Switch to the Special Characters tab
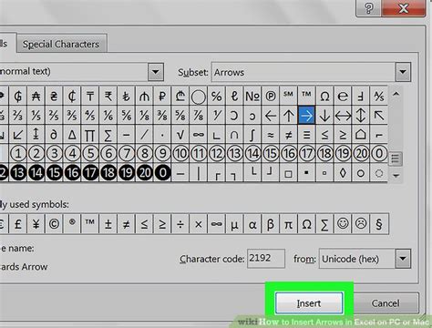This screenshot has width=432, height=328. pos(61,44)
